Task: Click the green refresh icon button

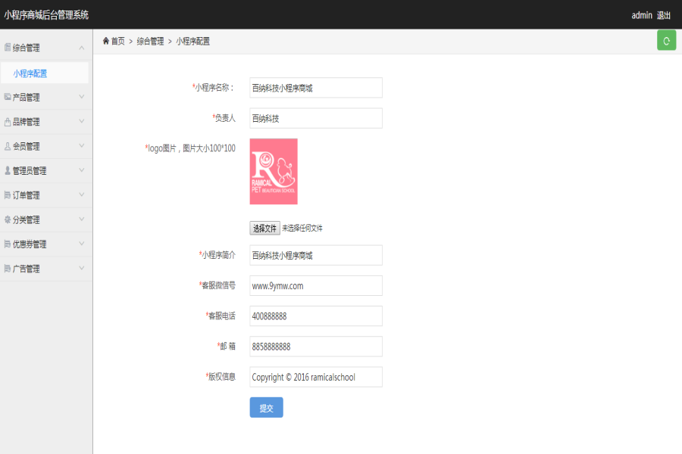Action: click(666, 40)
